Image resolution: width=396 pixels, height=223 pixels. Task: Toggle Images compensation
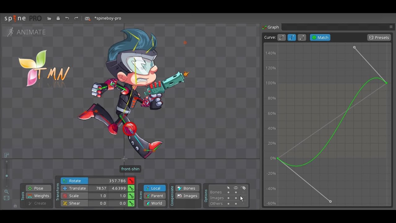coord(187,196)
